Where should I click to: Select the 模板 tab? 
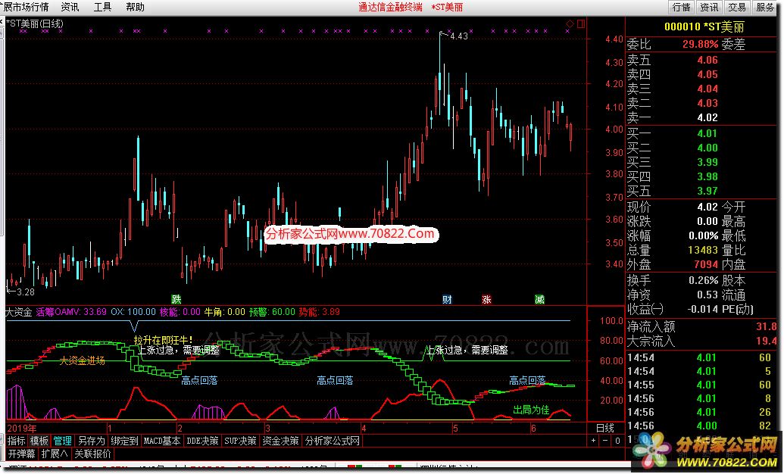tap(39, 441)
